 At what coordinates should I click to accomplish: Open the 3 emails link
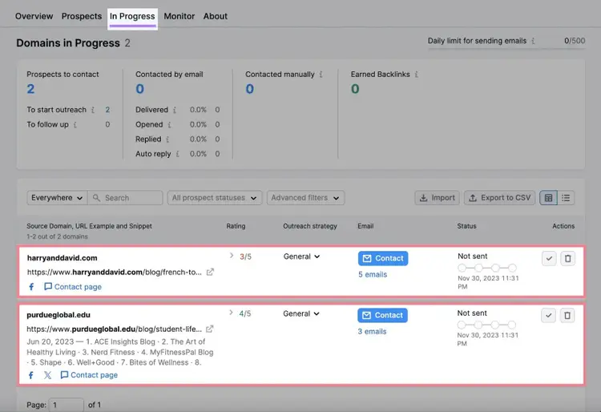[x=372, y=332]
